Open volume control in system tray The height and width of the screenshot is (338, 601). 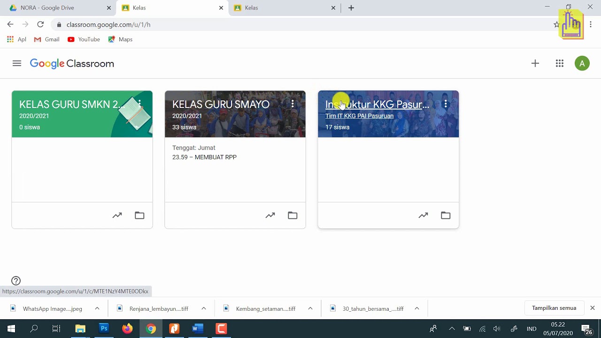[497, 329]
